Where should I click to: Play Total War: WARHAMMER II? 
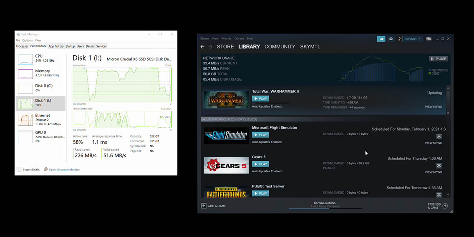pos(260,98)
